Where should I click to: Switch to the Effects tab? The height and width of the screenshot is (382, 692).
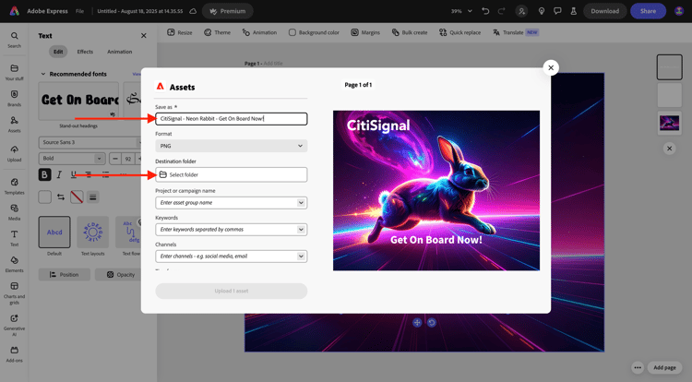click(85, 52)
